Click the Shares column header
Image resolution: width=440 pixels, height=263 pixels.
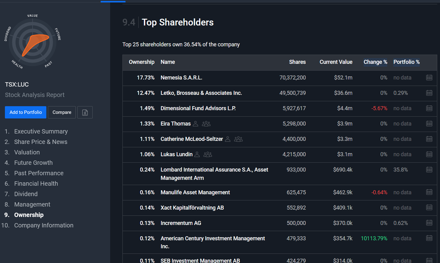point(297,62)
